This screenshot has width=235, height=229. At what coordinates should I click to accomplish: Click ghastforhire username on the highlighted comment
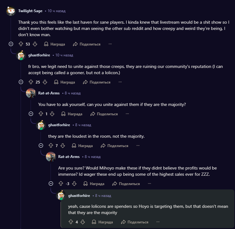79,196
